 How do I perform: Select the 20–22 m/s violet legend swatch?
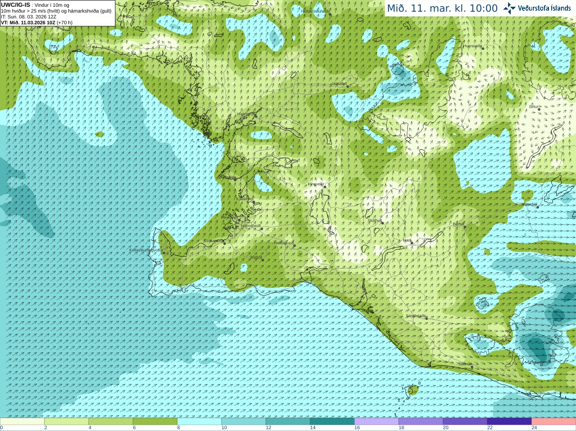pyautogui.click(x=465, y=422)
